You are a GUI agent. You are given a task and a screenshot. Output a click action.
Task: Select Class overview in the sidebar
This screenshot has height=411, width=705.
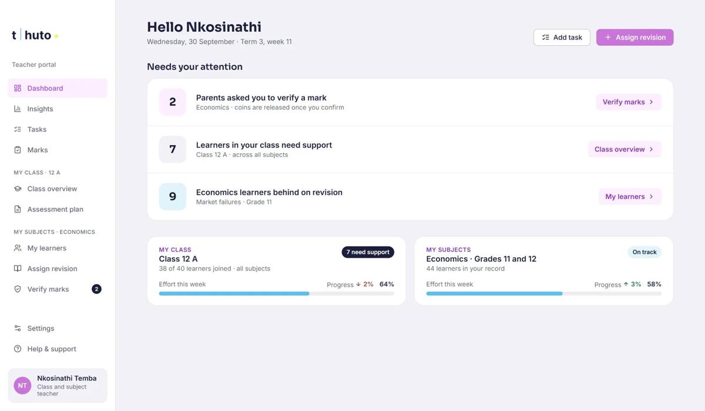point(58,188)
